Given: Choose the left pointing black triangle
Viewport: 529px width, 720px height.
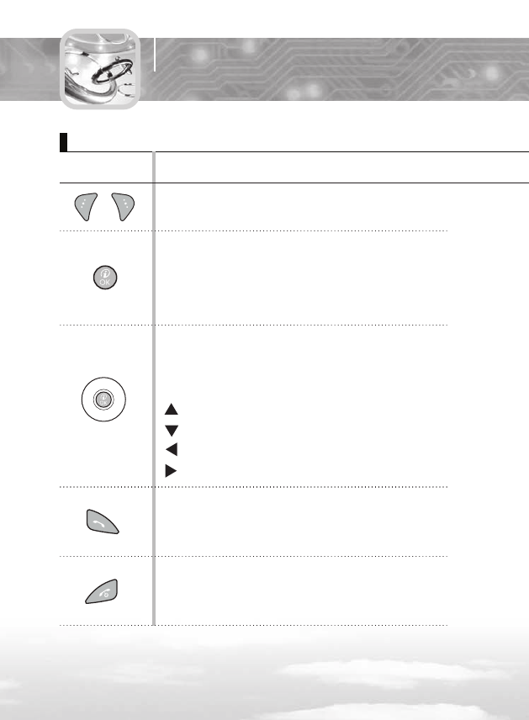Looking at the screenshot, I should pyautogui.click(x=172, y=449).
